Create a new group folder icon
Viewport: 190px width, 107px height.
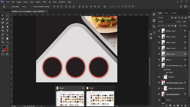[178, 106]
